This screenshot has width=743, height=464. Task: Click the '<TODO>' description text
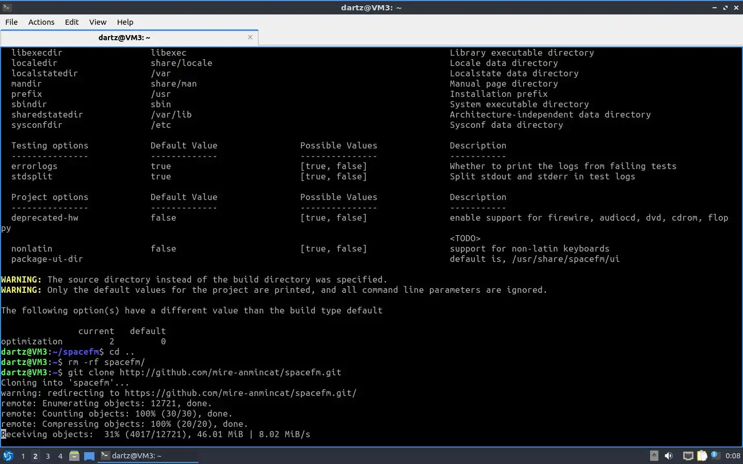tap(465, 238)
